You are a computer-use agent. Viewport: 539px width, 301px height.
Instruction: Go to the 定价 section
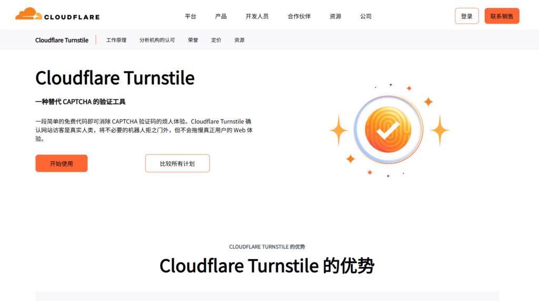[216, 40]
